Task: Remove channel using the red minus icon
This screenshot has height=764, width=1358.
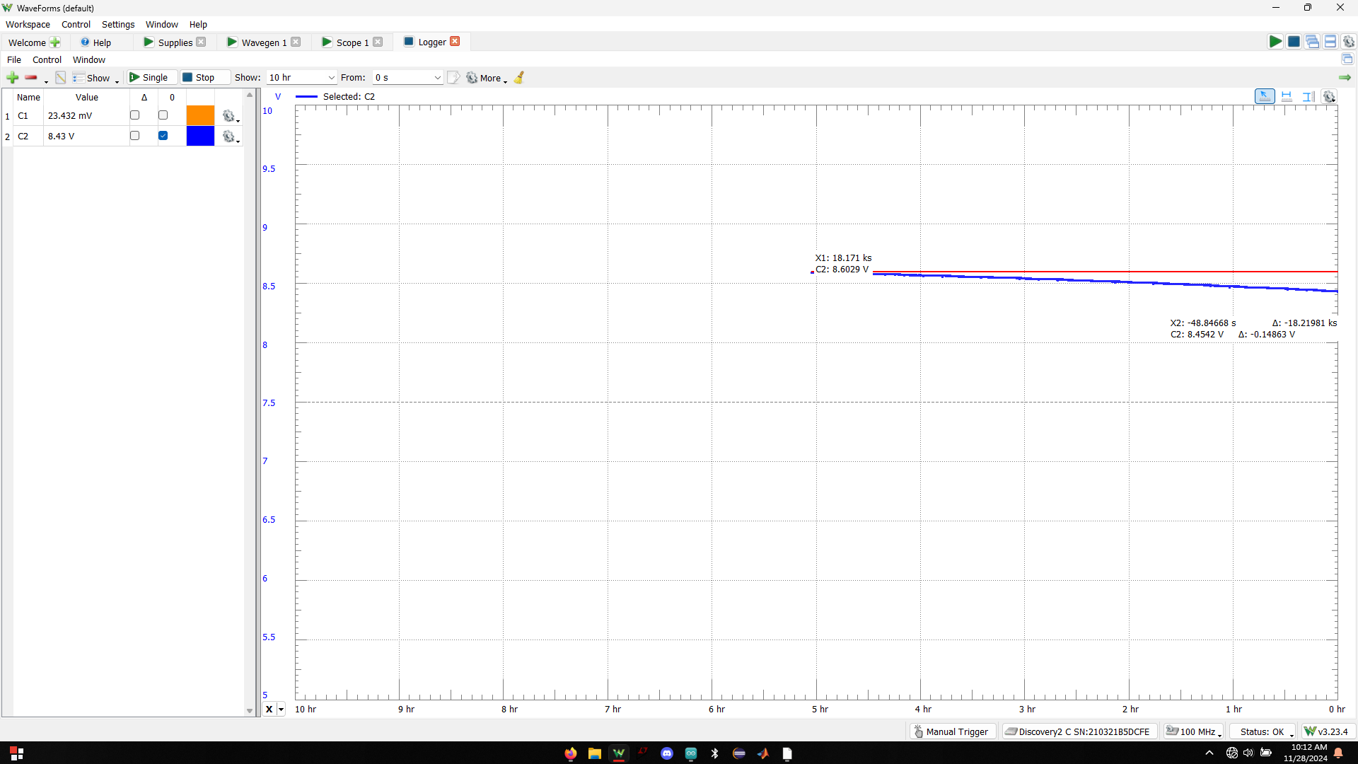Action: (x=30, y=78)
